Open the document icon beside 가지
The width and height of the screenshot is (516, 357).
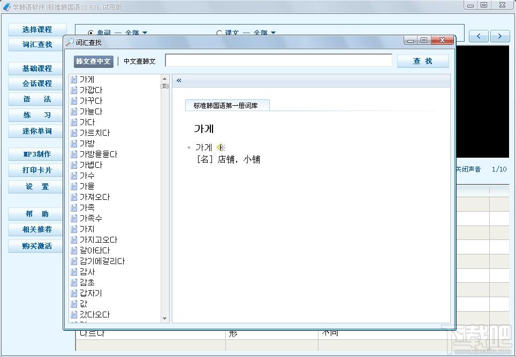pos(74,229)
